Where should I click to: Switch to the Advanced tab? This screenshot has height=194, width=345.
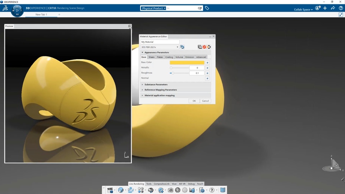[201, 57]
